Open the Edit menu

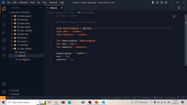coord(15,2)
